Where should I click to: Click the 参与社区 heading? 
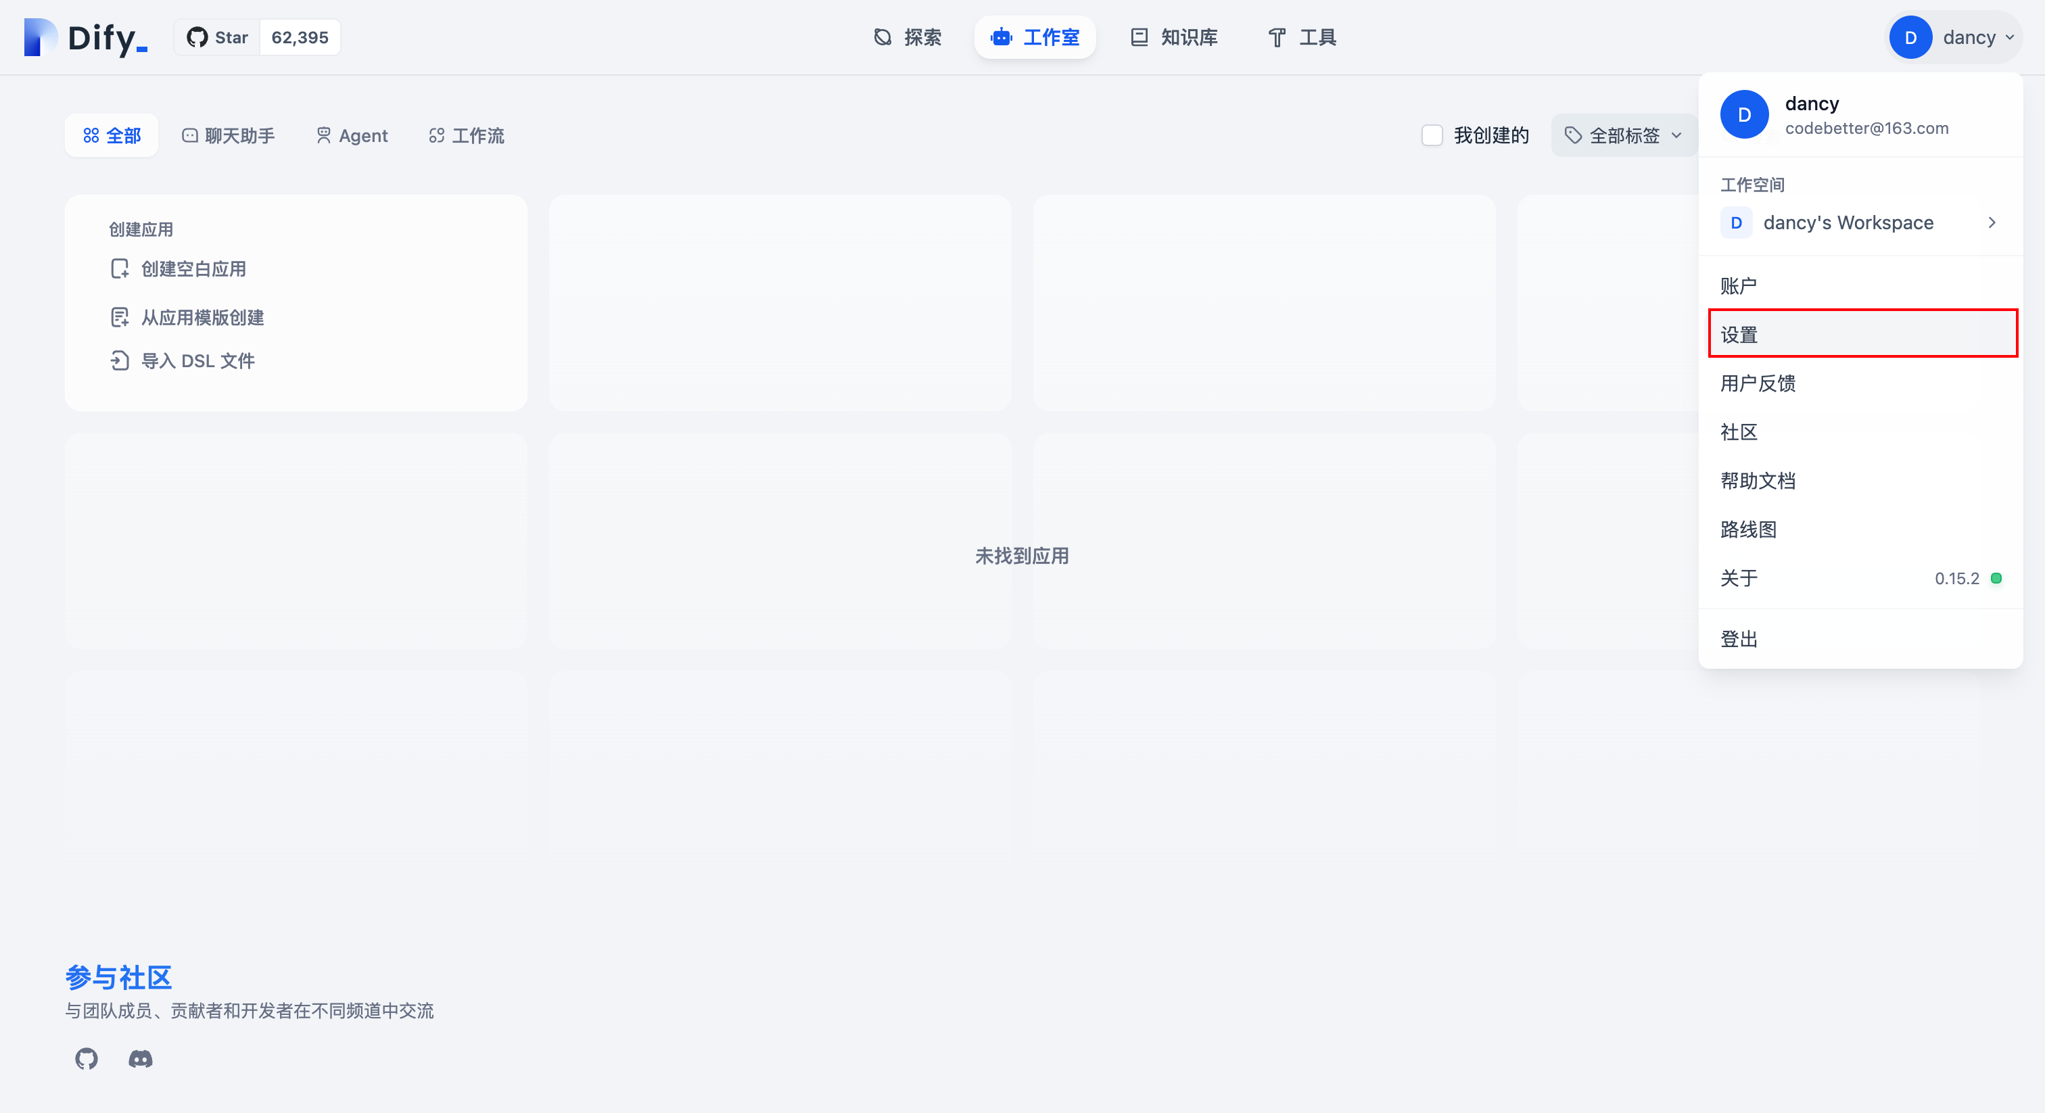point(118,977)
